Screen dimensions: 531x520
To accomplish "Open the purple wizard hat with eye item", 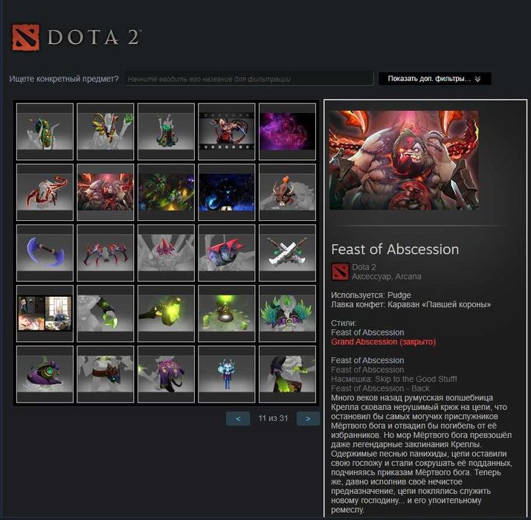I will 45,374.
